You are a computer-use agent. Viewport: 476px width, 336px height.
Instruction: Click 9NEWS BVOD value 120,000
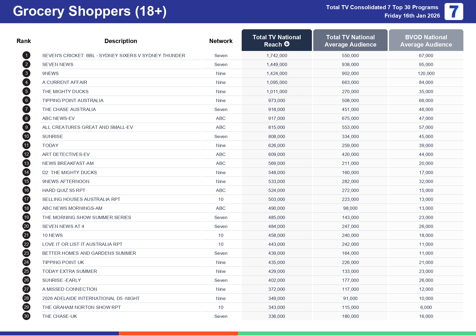426,73
